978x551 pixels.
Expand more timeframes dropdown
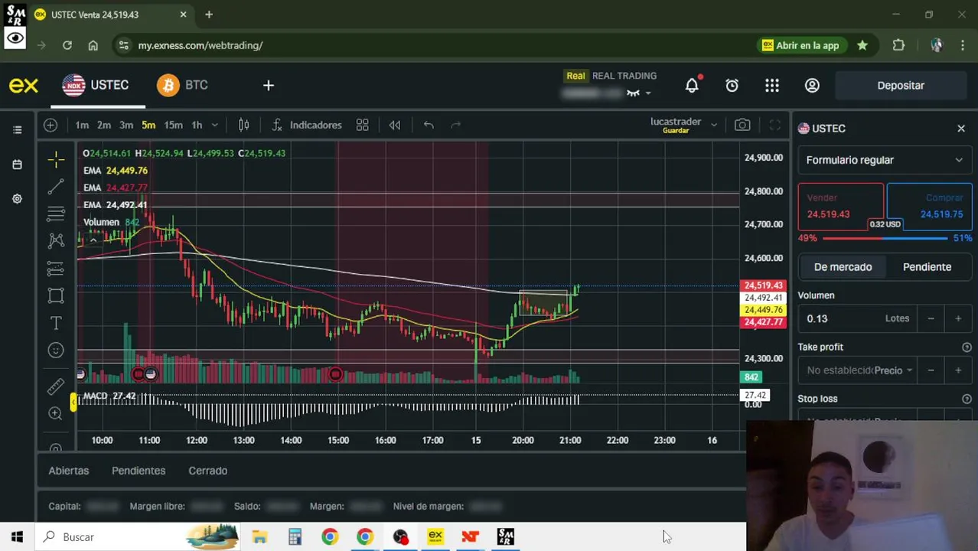tap(215, 125)
